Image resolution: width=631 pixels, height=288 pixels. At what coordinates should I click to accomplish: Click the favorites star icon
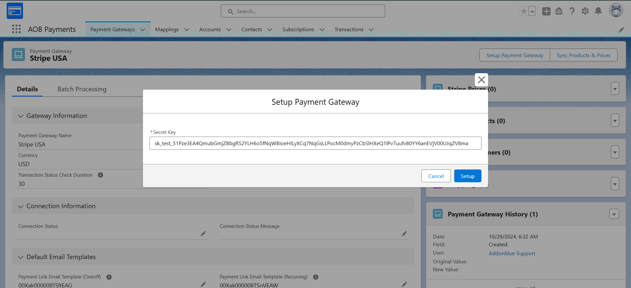click(524, 11)
